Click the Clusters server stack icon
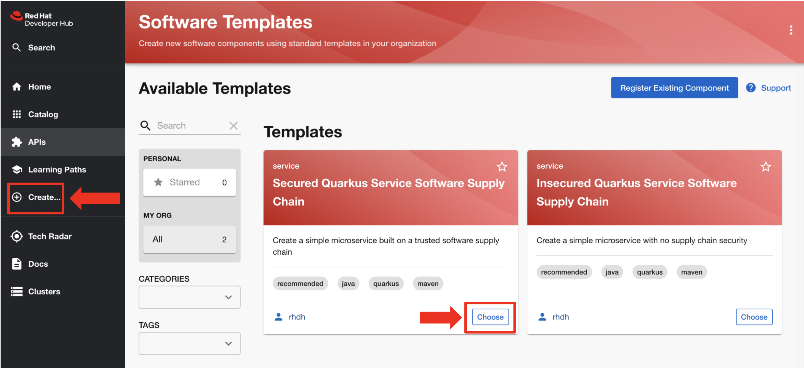The height and width of the screenshot is (369, 804). pos(17,291)
